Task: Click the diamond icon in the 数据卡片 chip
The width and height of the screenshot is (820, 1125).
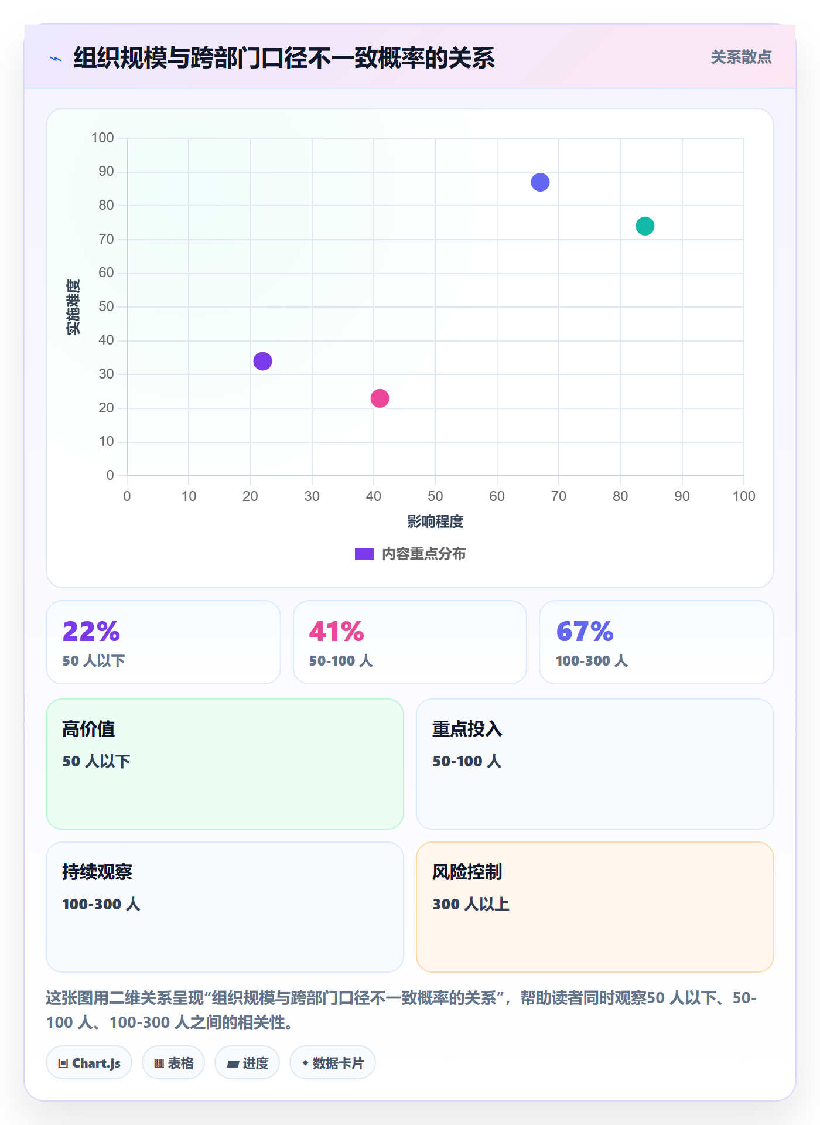Action: point(305,1063)
